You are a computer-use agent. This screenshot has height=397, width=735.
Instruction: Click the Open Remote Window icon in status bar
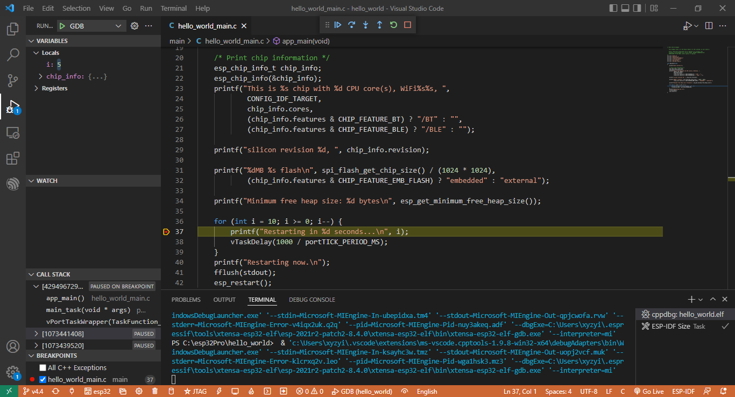pos(9,392)
